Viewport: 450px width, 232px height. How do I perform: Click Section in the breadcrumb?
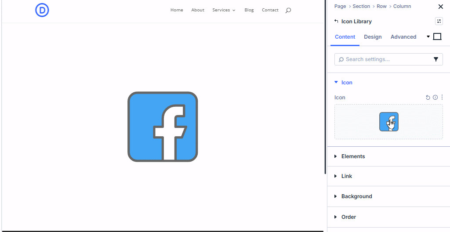(361, 6)
